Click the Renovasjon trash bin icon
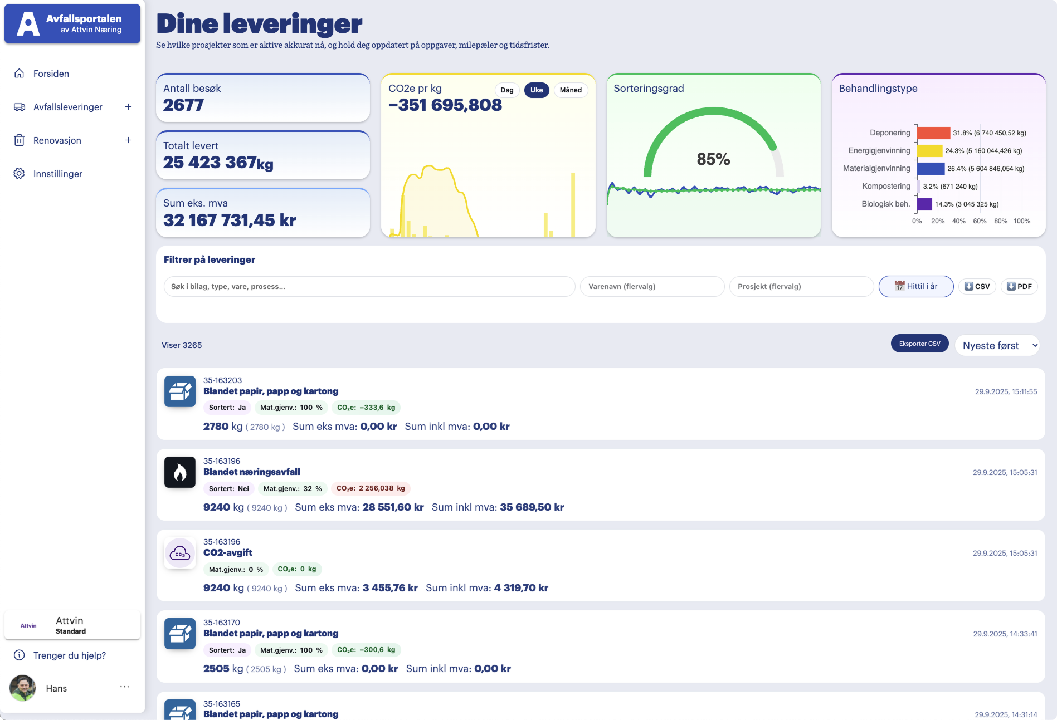 (x=20, y=140)
